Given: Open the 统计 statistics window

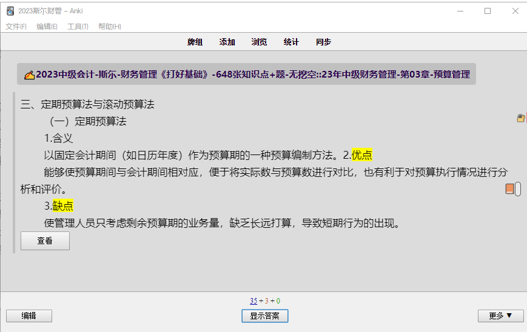Looking at the screenshot, I should 291,42.
